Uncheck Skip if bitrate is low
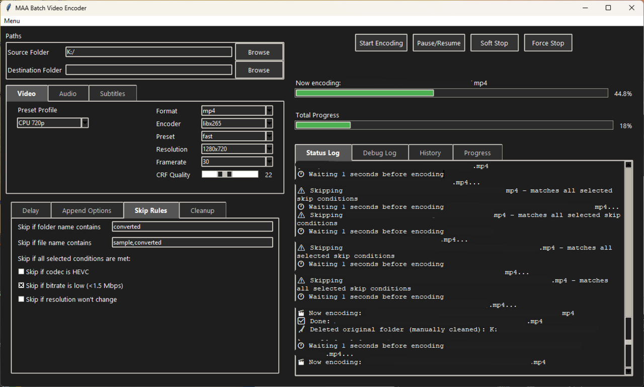Viewport: 644px width, 387px height. [x=21, y=285]
